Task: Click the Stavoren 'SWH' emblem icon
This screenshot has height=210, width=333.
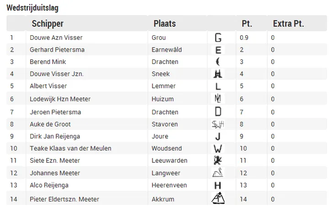Action: pyautogui.click(x=218, y=124)
